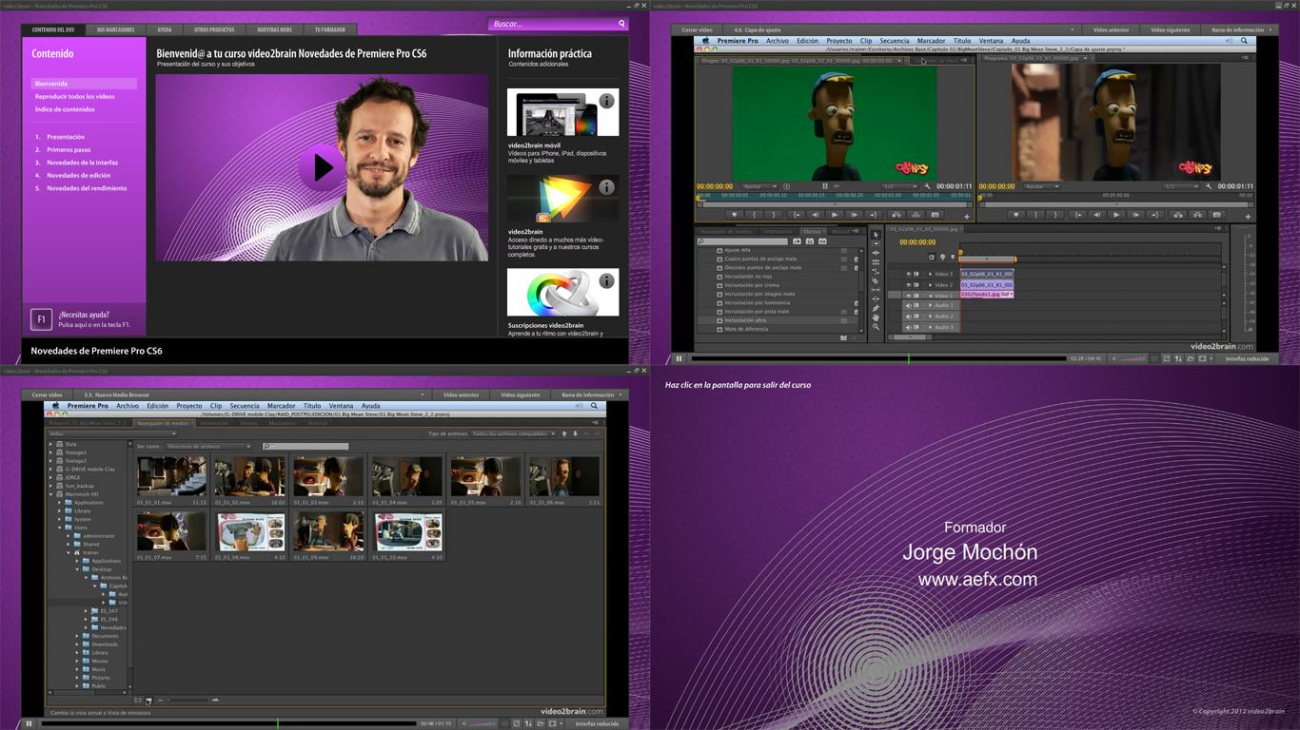Open Marcador menu in Media Browser video
The image size is (1300, 730).
pyautogui.click(x=281, y=406)
